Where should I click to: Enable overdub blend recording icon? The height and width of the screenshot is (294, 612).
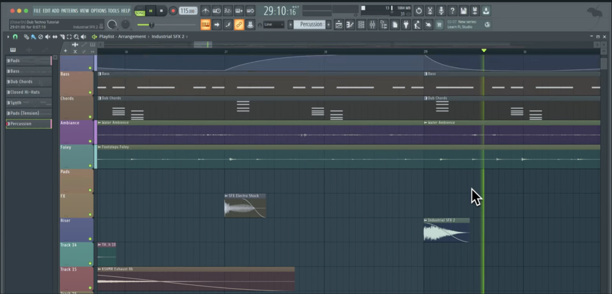pos(239,11)
